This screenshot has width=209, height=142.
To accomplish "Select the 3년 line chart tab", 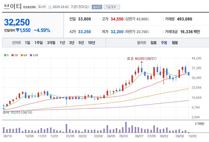I will [72, 43].
